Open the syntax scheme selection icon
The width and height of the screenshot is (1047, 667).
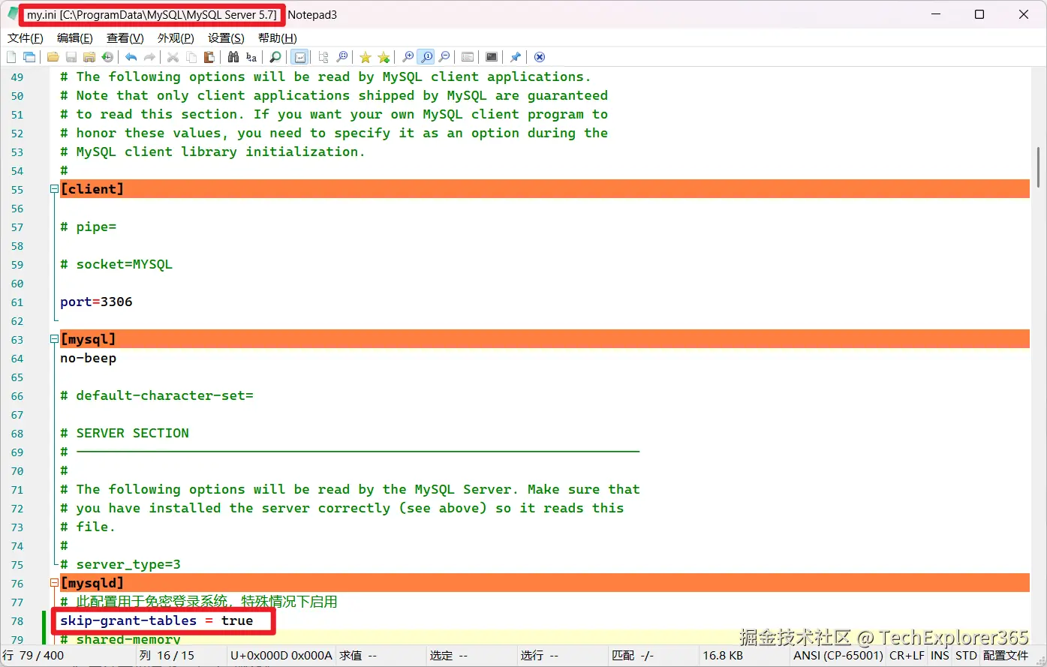(x=468, y=57)
